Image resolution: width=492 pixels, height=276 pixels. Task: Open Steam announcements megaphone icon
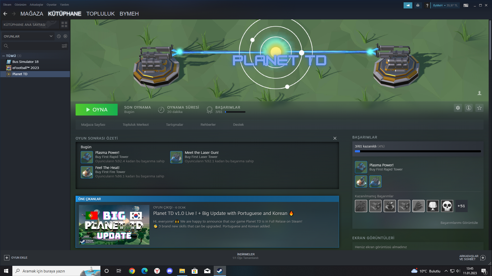pyautogui.click(x=408, y=5)
